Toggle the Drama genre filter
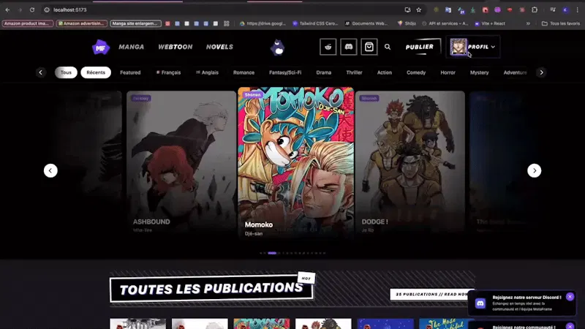This screenshot has width=585, height=329. pyautogui.click(x=323, y=72)
